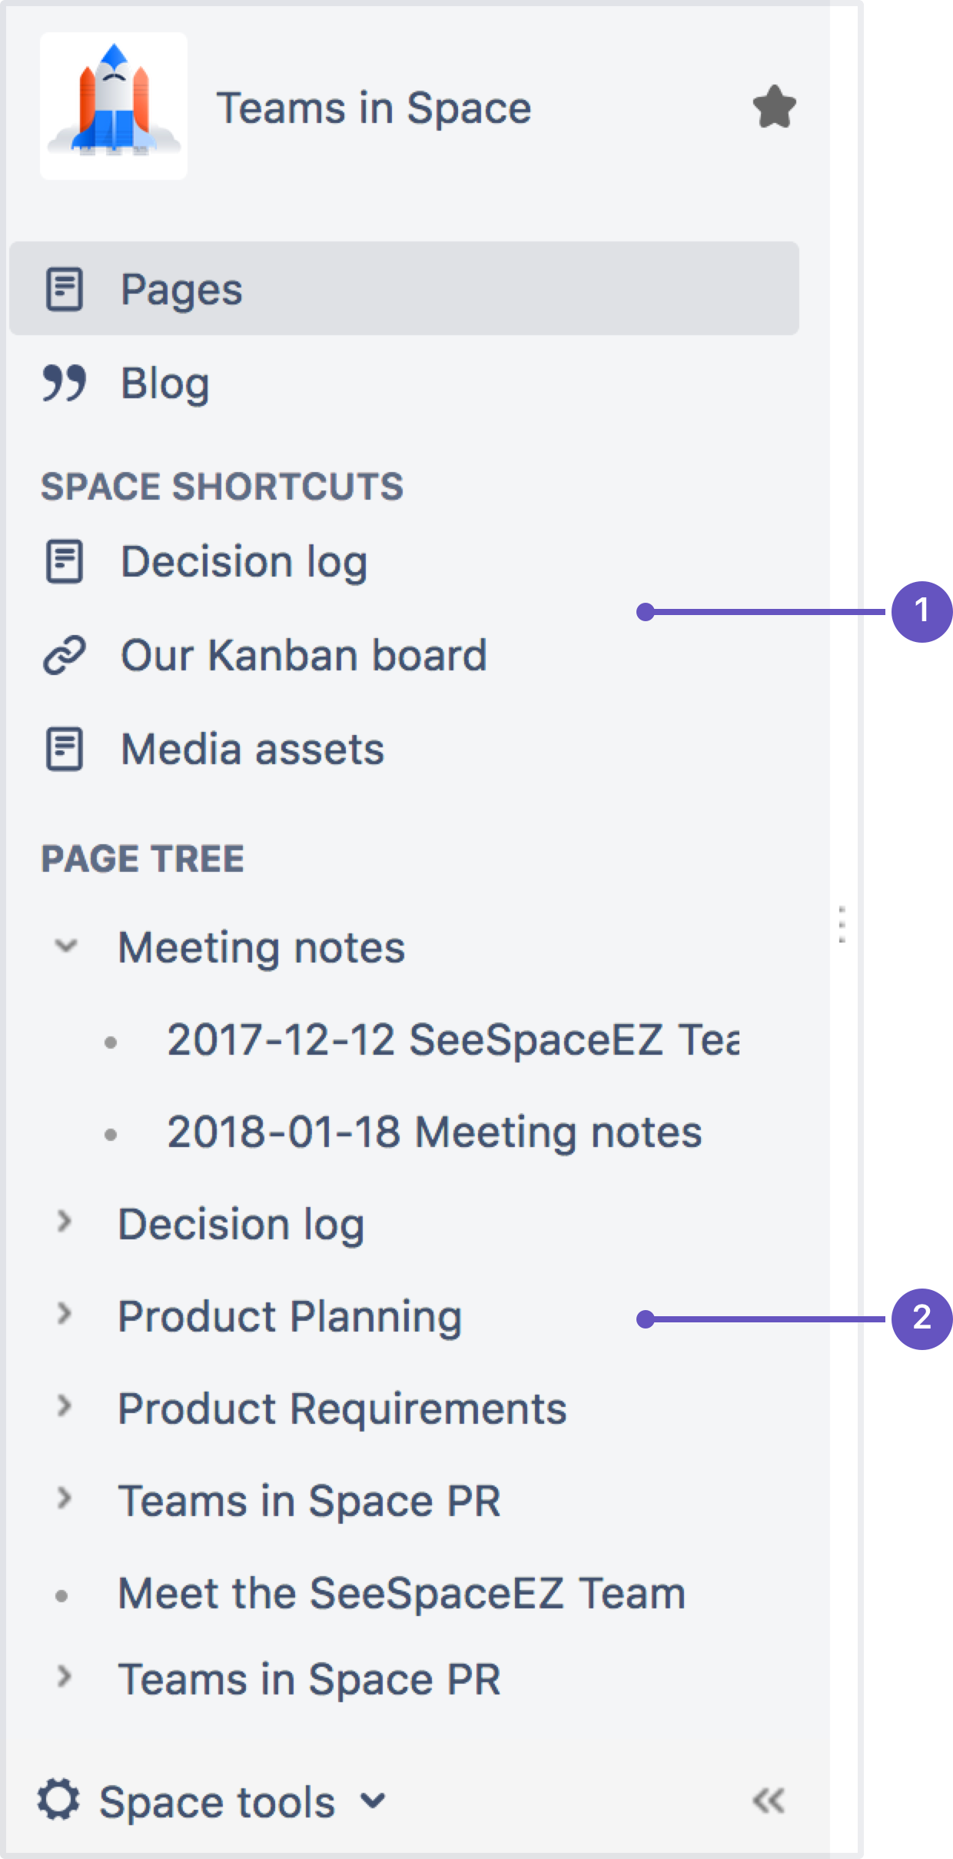Collapse the sidebar with the double chevron
This screenshot has width=953, height=1859.
point(769,1801)
